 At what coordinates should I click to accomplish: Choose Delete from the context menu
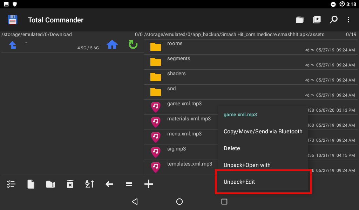pyautogui.click(x=263, y=148)
